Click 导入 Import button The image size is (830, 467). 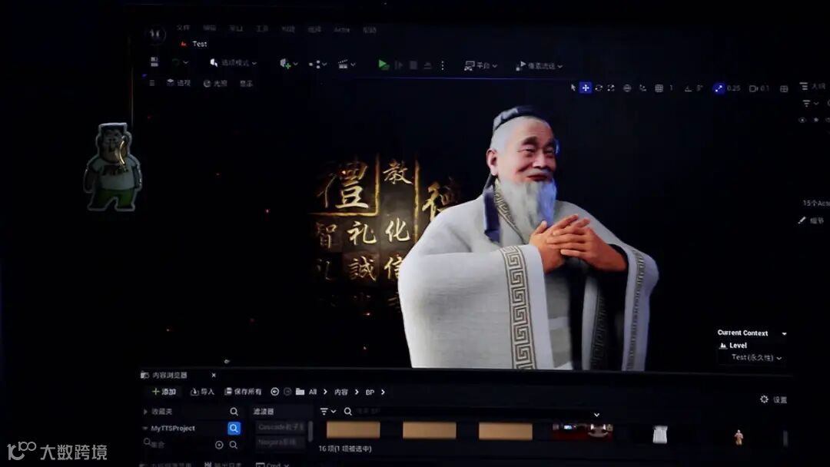pyautogui.click(x=203, y=392)
